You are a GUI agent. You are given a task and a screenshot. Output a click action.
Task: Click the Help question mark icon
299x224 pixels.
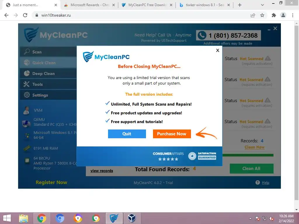tap(258, 183)
